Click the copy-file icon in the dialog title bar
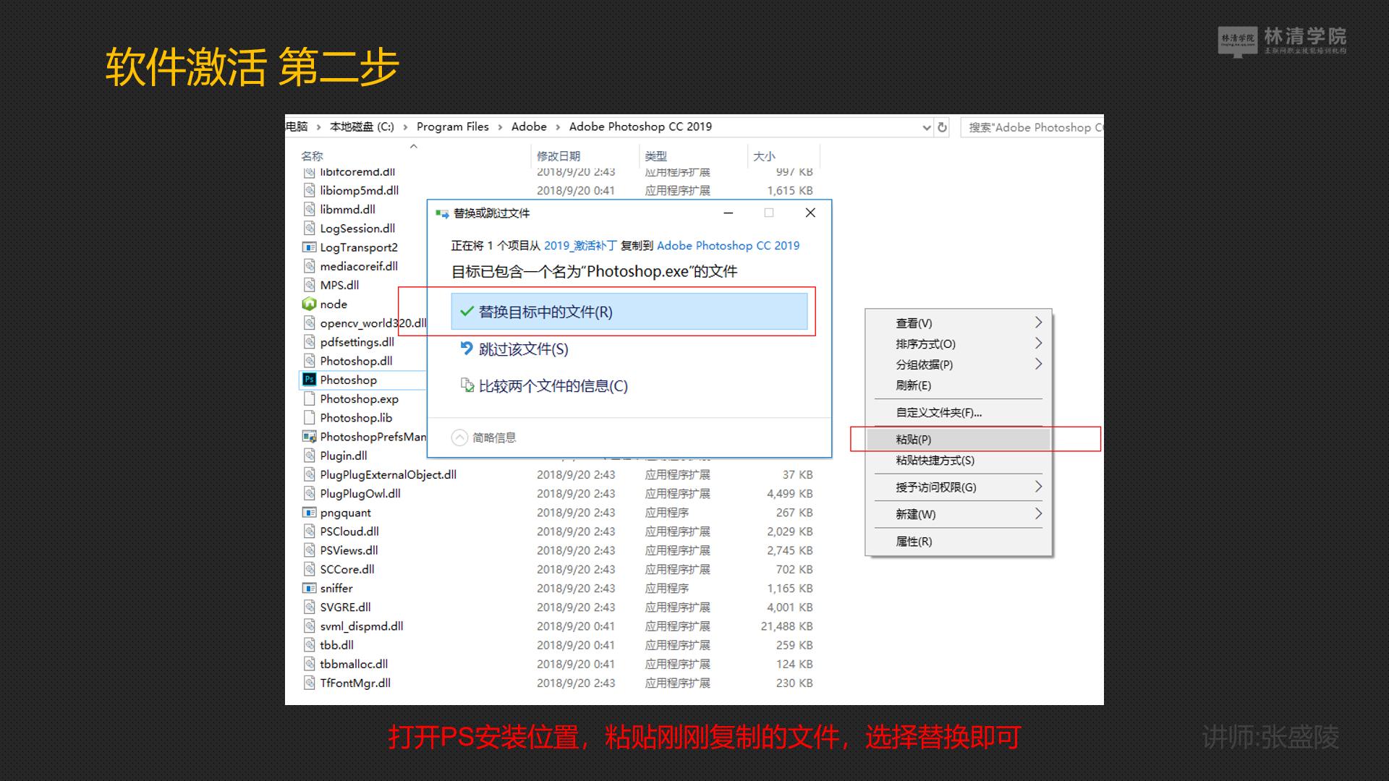 442,213
